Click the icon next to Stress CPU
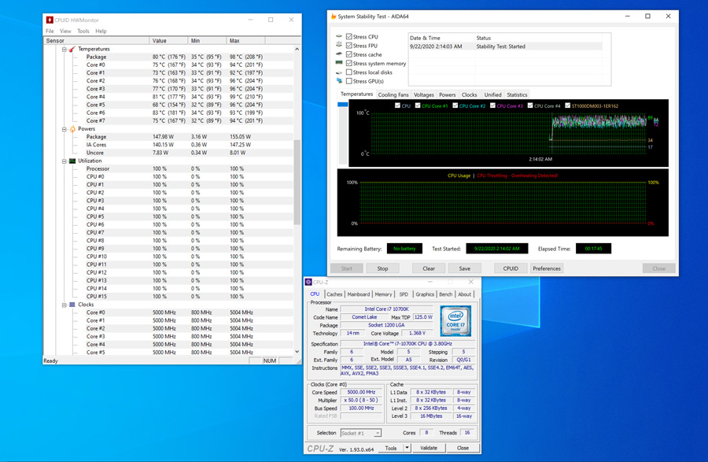 tap(339, 36)
